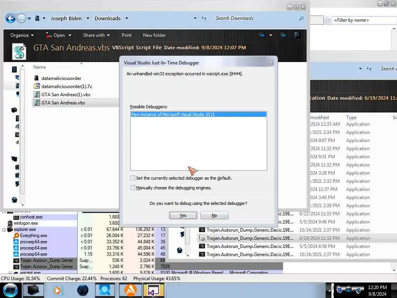Open the media player taskbar icon
This screenshot has width=397, height=298.
[57, 290]
